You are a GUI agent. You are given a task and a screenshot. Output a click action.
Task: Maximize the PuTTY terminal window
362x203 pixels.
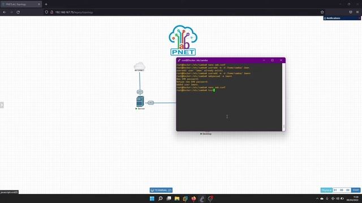point(273,60)
